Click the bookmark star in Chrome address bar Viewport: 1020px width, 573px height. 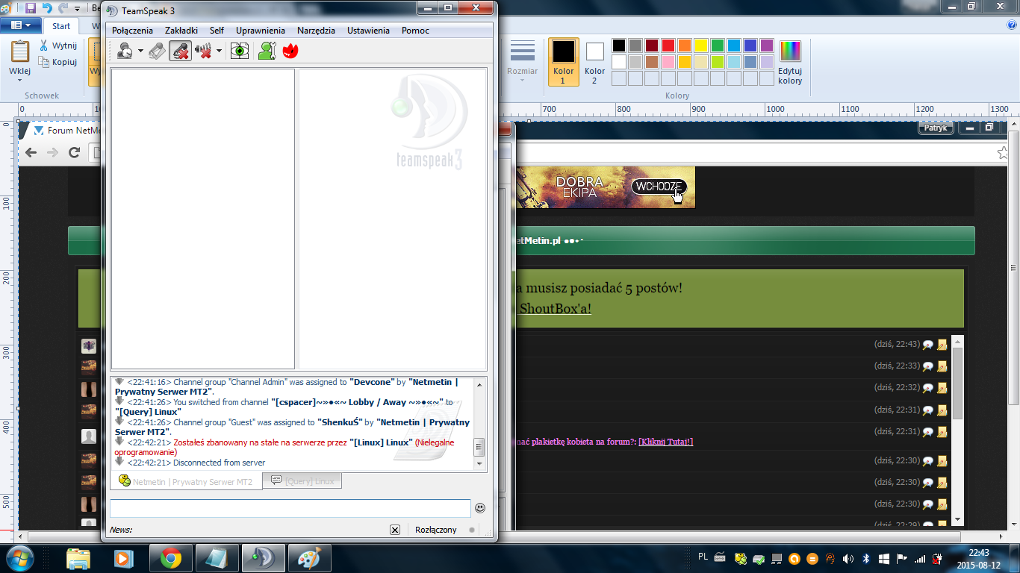click(x=1002, y=152)
